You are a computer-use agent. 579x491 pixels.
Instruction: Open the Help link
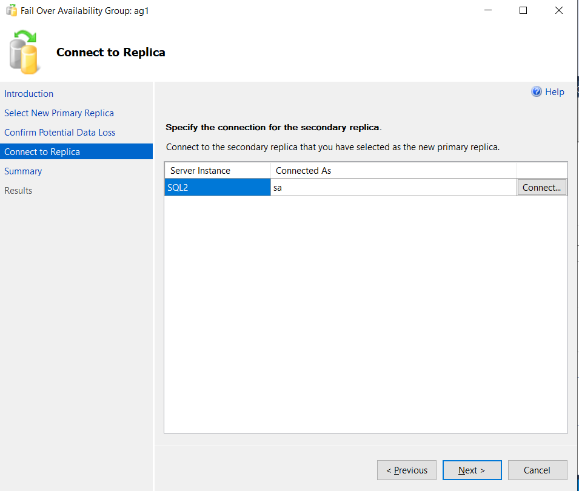coord(555,92)
